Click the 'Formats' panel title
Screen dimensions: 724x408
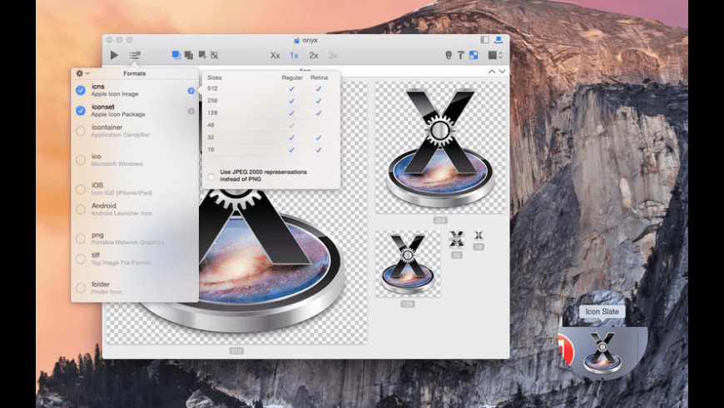(x=134, y=73)
